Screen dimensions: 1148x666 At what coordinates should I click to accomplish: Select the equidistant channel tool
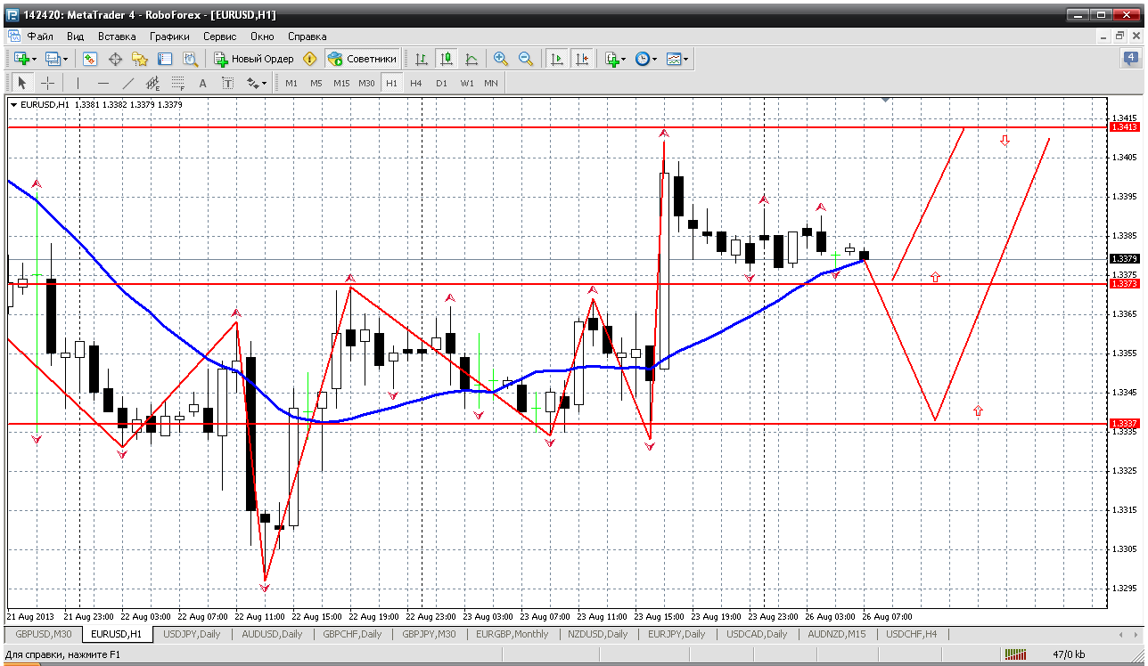pyautogui.click(x=153, y=83)
